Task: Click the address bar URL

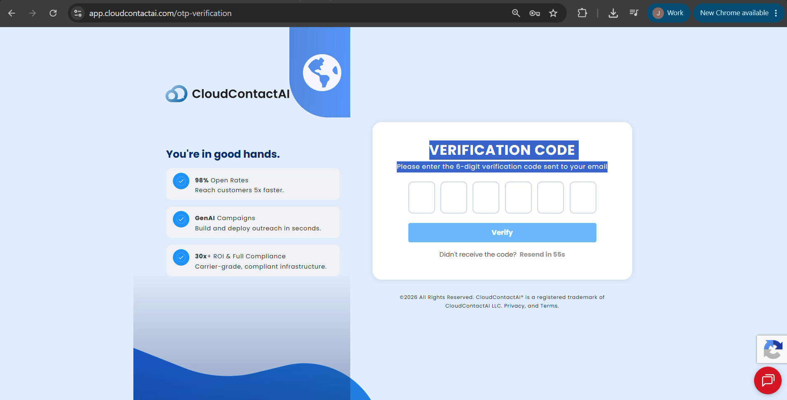Action: 161,13
